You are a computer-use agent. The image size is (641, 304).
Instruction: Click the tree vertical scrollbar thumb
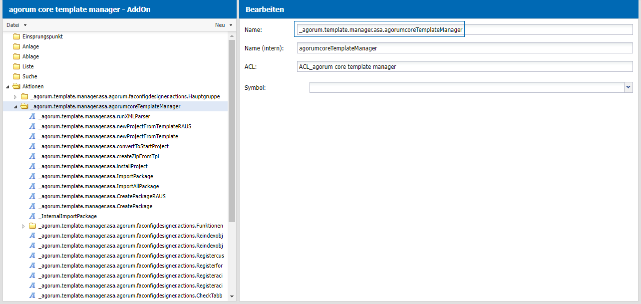click(x=232, y=131)
